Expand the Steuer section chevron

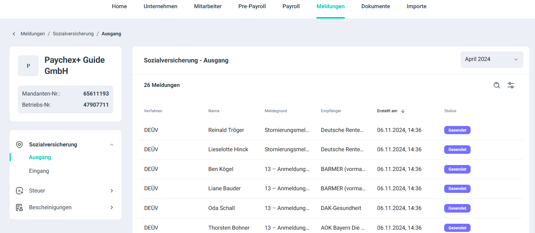point(112,191)
